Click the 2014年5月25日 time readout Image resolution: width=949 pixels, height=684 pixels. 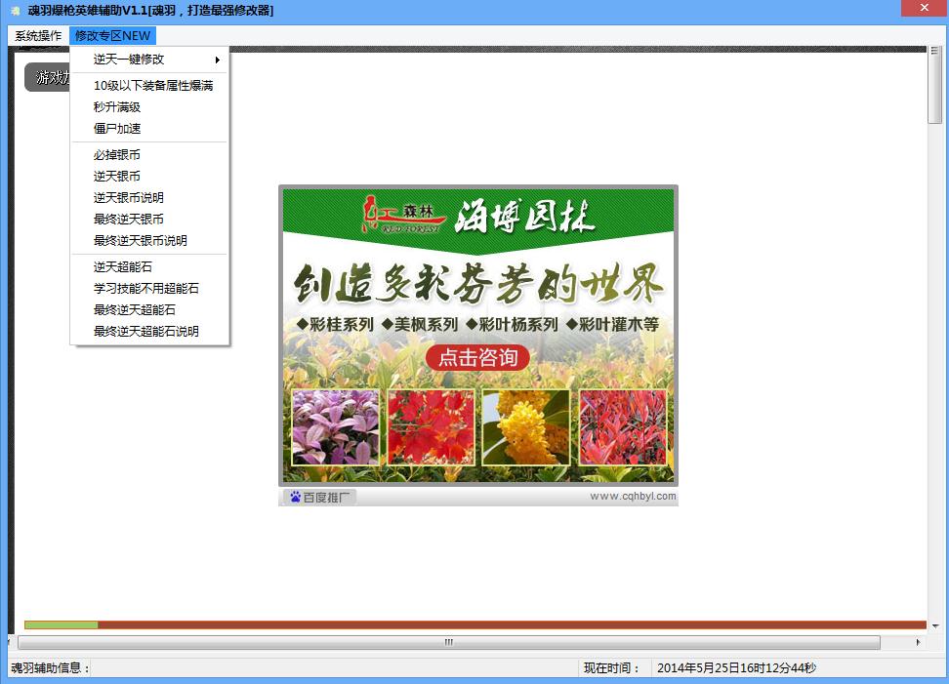point(736,667)
